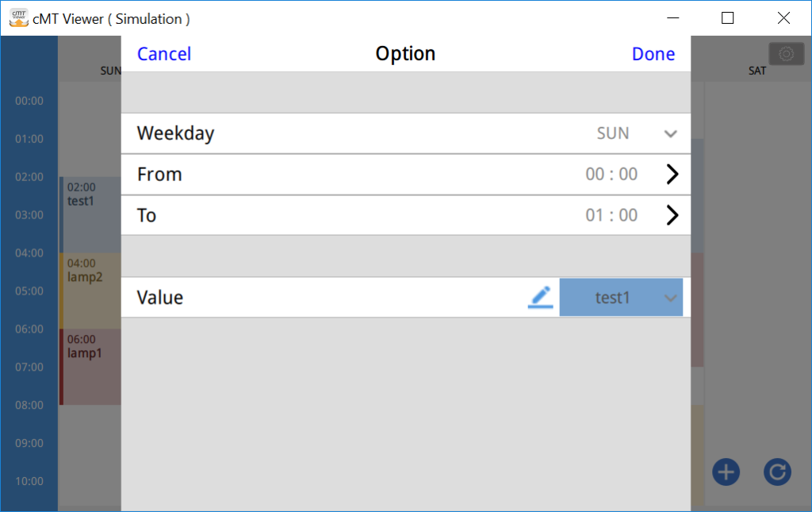Viewport: 812px width, 512px height.
Task: Click the Value row label
Action: pos(159,296)
